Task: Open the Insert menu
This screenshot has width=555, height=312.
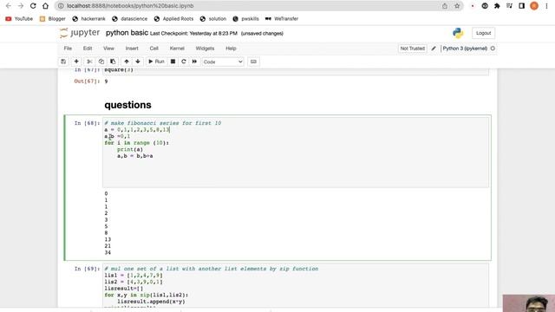Action: click(x=132, y=49)
